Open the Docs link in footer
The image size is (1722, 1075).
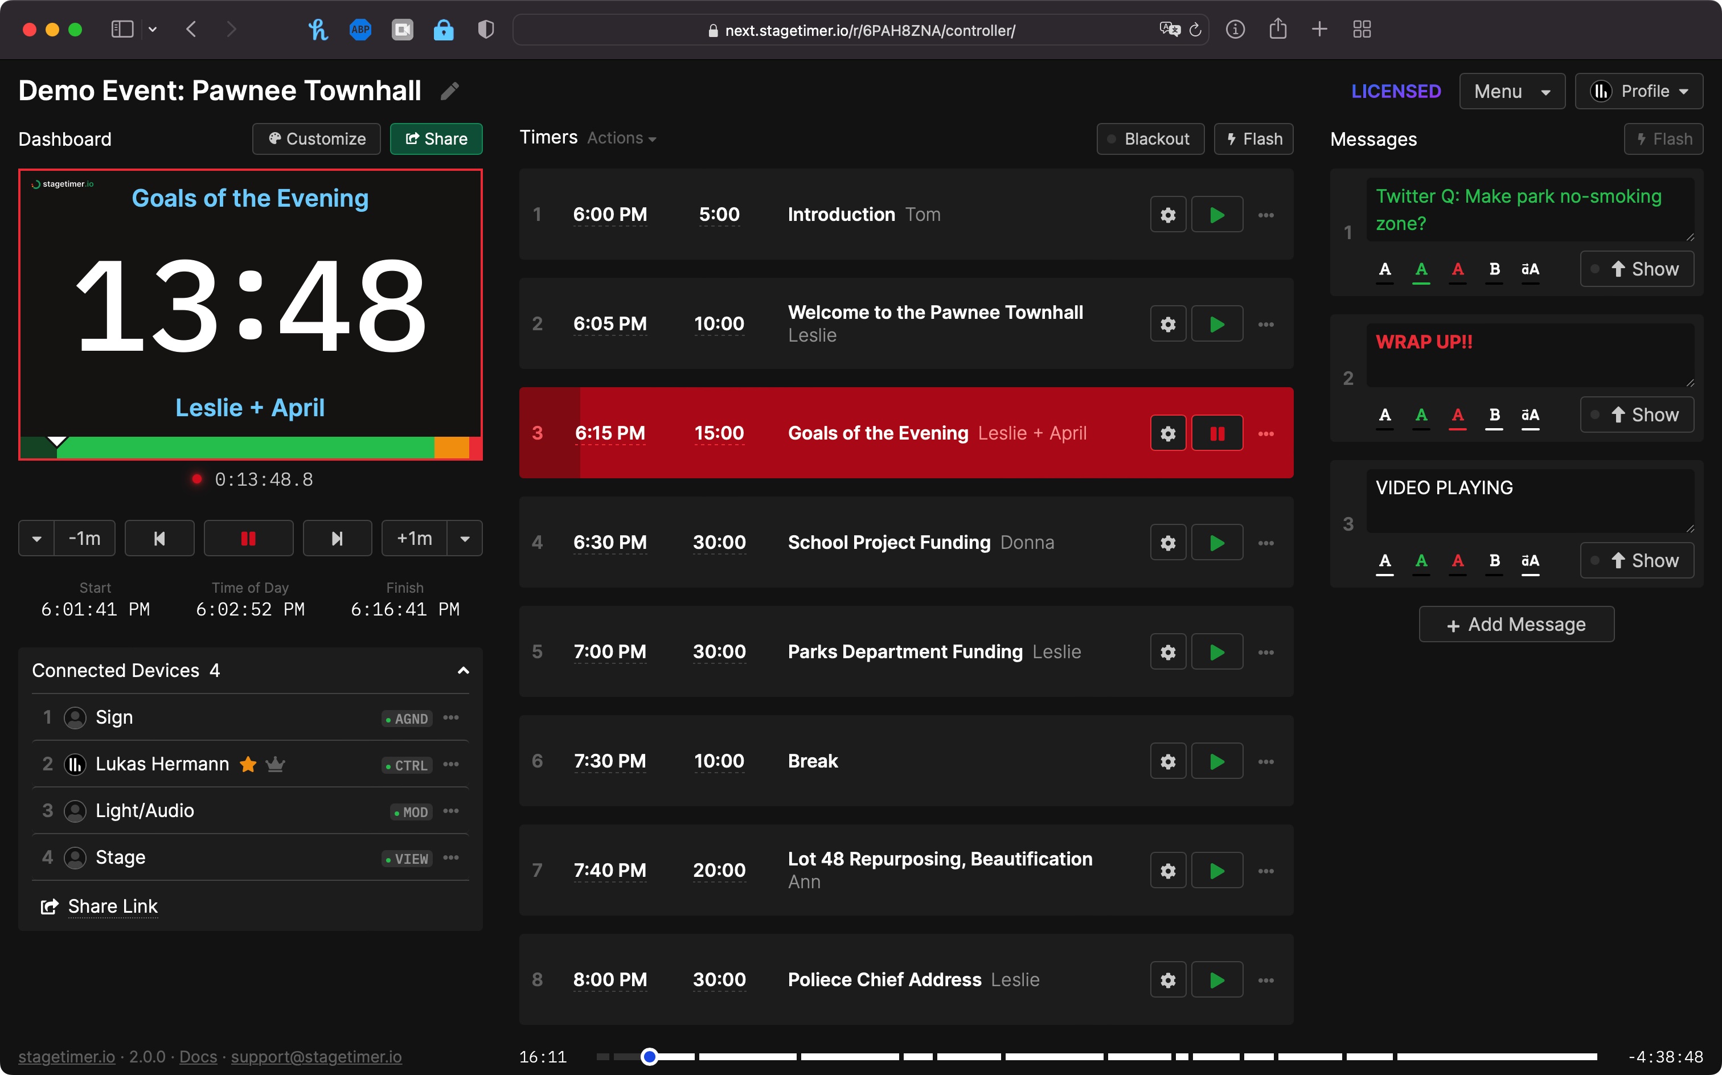[198, 1057]
